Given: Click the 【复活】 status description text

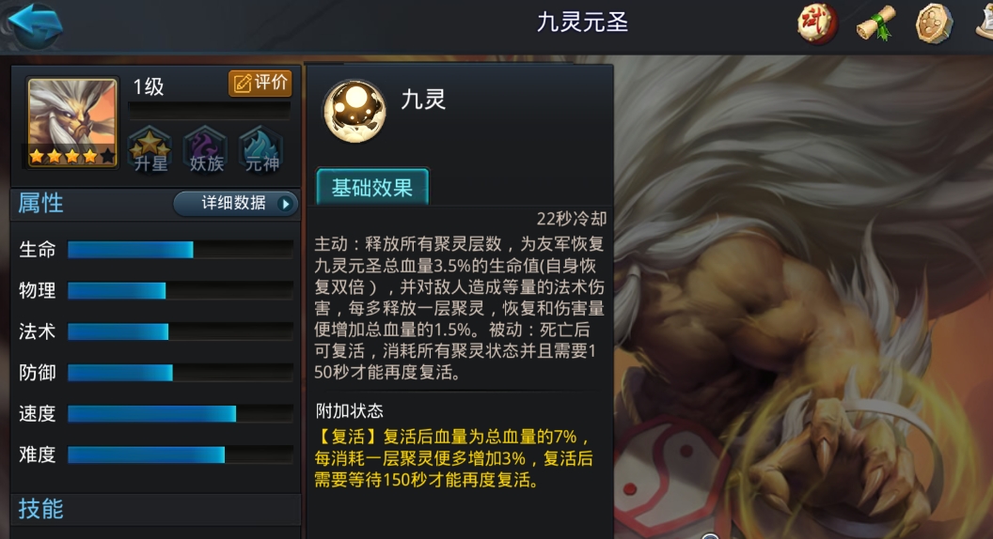Looking at the screenshot, I should (453, 458).
